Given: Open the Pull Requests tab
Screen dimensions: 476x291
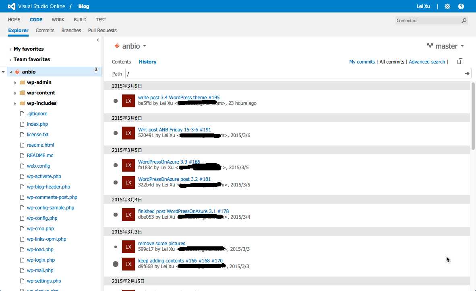Looking at the screenshot, I should pos(102,30).
